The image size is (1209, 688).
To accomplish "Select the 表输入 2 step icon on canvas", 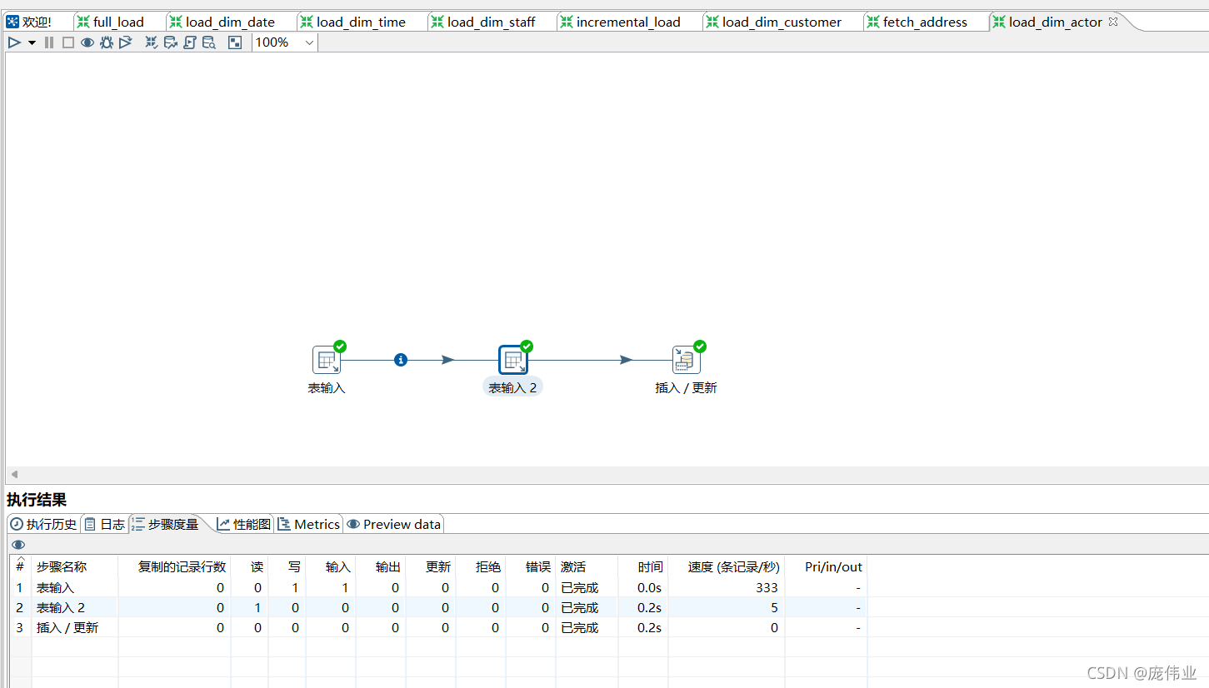I will click(x=513, y=361).
